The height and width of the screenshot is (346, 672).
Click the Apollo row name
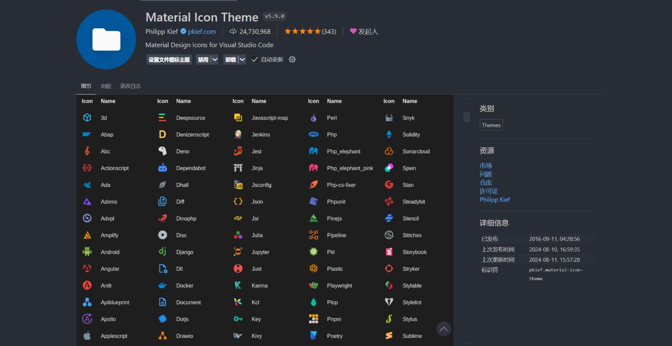pos(108,319)
